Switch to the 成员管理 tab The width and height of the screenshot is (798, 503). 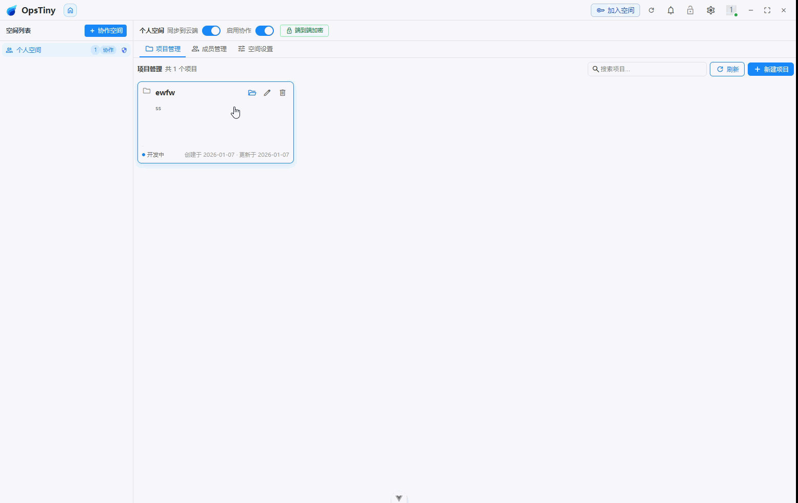click(x=209, y=49)
